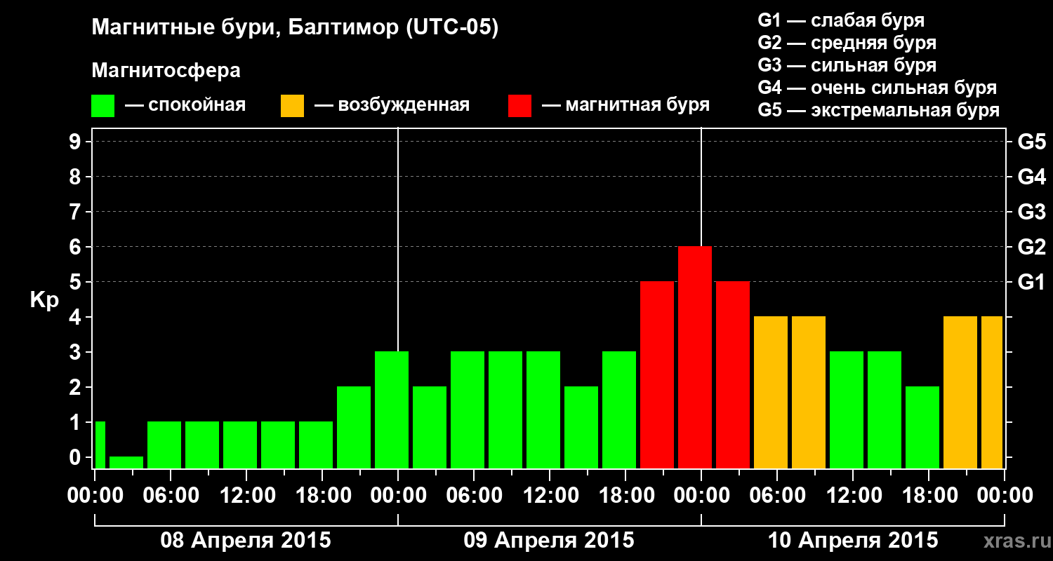Click the red 'магнитная буря' legend swatch
1053x561 pixels.
pyautogui.click(x=519, y=106)
